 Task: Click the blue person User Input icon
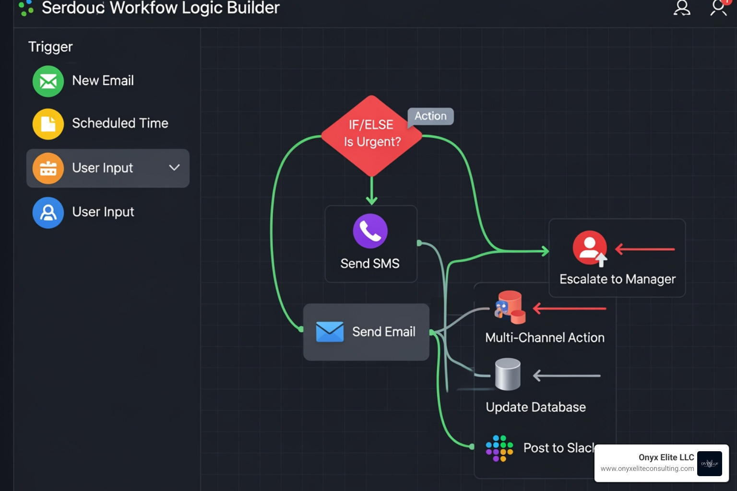pyautogui.click(x=48, y=212)
